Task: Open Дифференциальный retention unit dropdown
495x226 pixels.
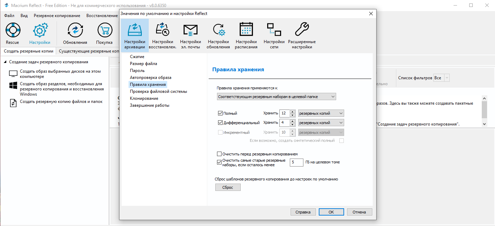Action: pos(321,123)
